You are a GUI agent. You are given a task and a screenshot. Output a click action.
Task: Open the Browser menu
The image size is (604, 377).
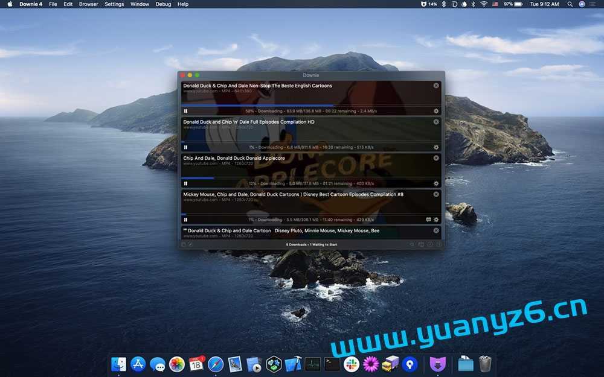pyautogui.click(x=88, y=4)
